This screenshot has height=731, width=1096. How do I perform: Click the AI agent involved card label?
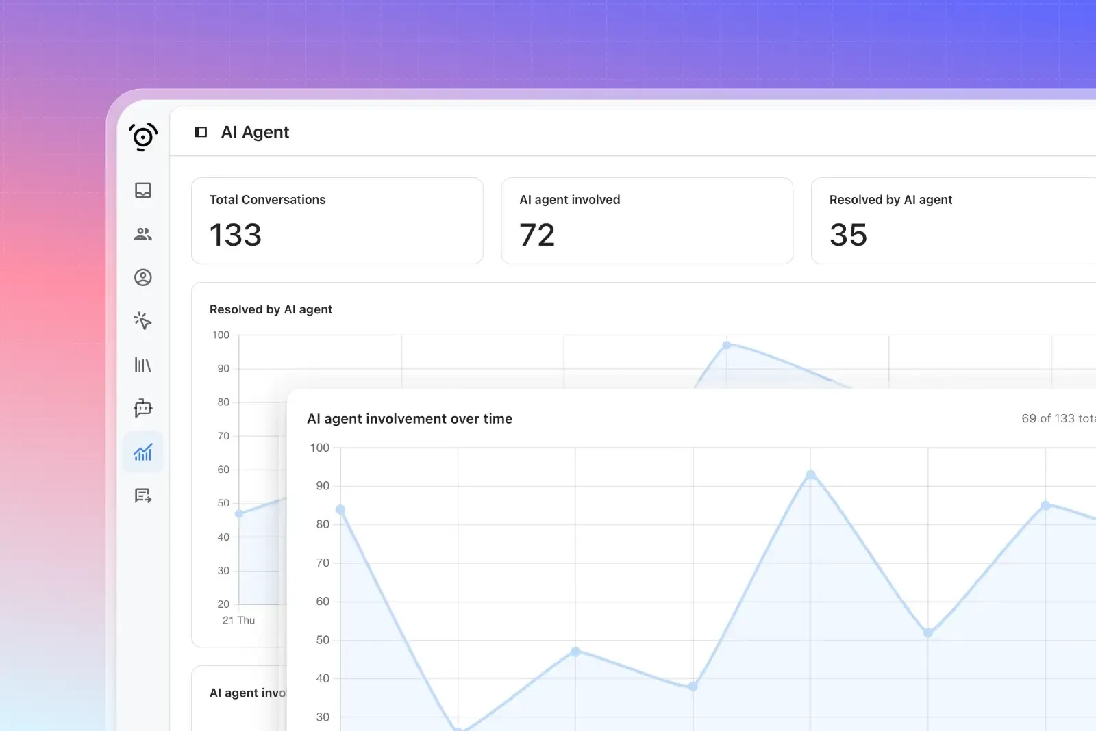570,200
